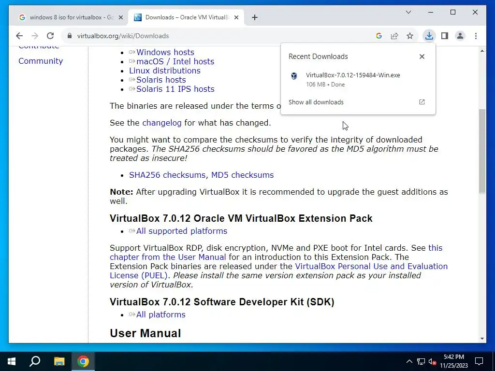Viewport: 495px width, 371px height.
Task: Open the taskbar clock showing 5:42 PM
Action: click(x=453, y=361)
